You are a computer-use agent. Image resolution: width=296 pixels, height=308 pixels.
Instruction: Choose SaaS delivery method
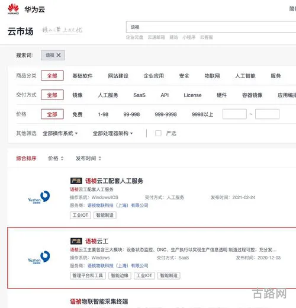point(139,95)
